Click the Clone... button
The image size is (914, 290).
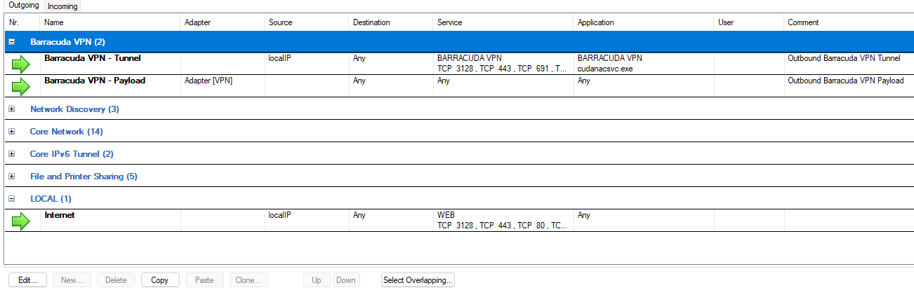click(249, 280)
